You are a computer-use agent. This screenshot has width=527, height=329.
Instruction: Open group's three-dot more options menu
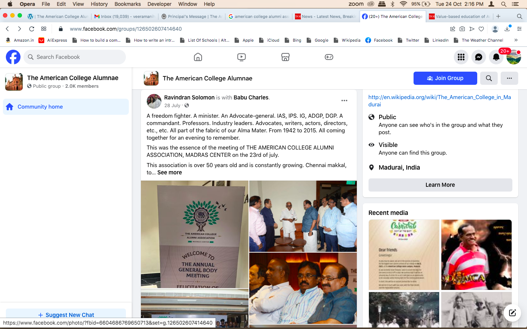[509, 78]
